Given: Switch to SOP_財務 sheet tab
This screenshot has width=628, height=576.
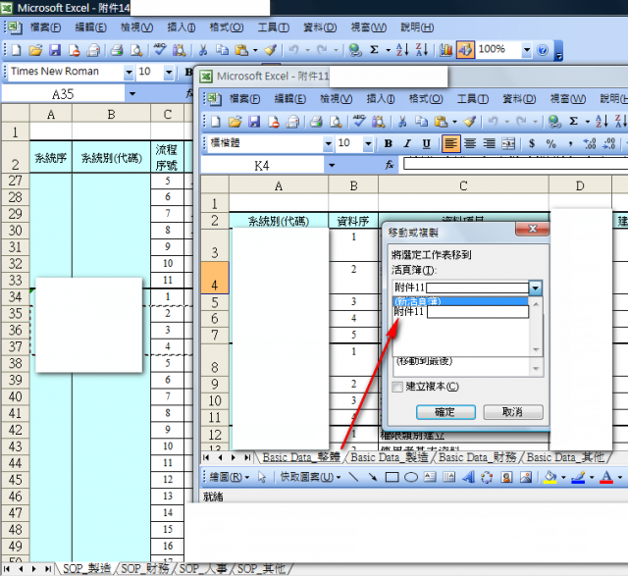Looking at the screenshot, I should point(145,568).
